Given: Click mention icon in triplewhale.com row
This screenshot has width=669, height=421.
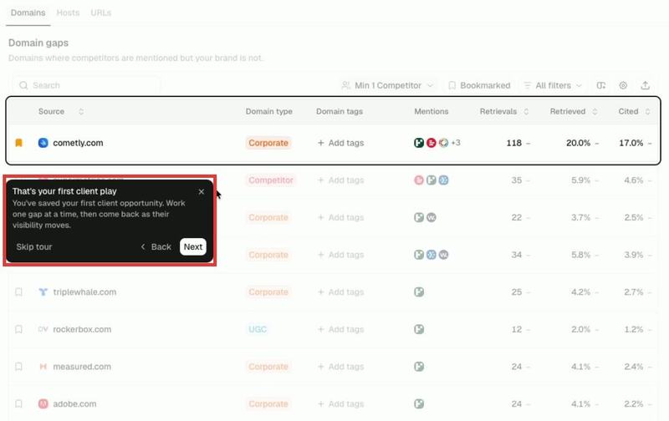Looking at the screenshot, I should tap(419, 292).
